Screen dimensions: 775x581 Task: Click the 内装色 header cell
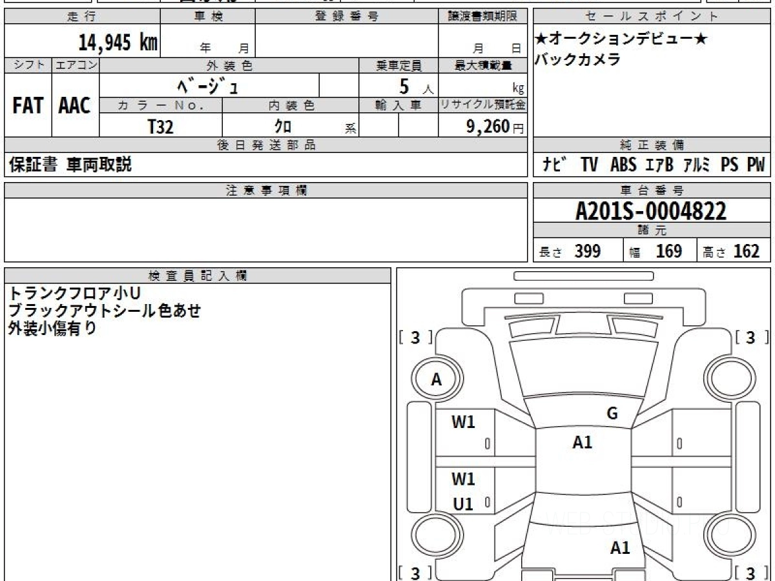(x=291, y=106)
